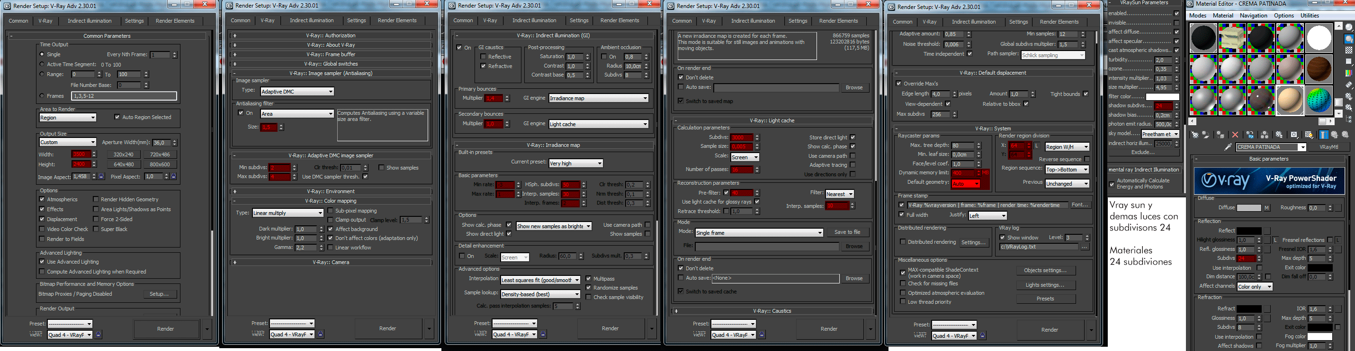Image resolution: width=1355 pixels, height=351 pixels.
Task: Click Put to Library icon
Action: 1279,135
